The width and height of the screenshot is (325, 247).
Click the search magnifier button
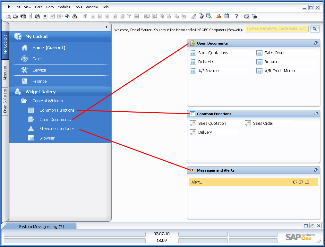coord(315,29)
